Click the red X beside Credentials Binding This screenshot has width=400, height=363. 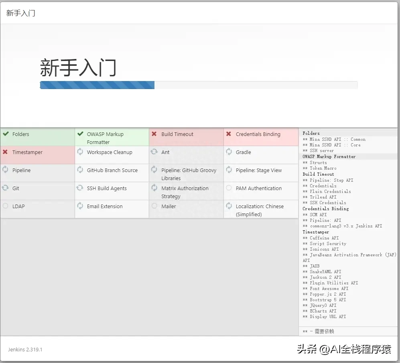tap(229, 134)
